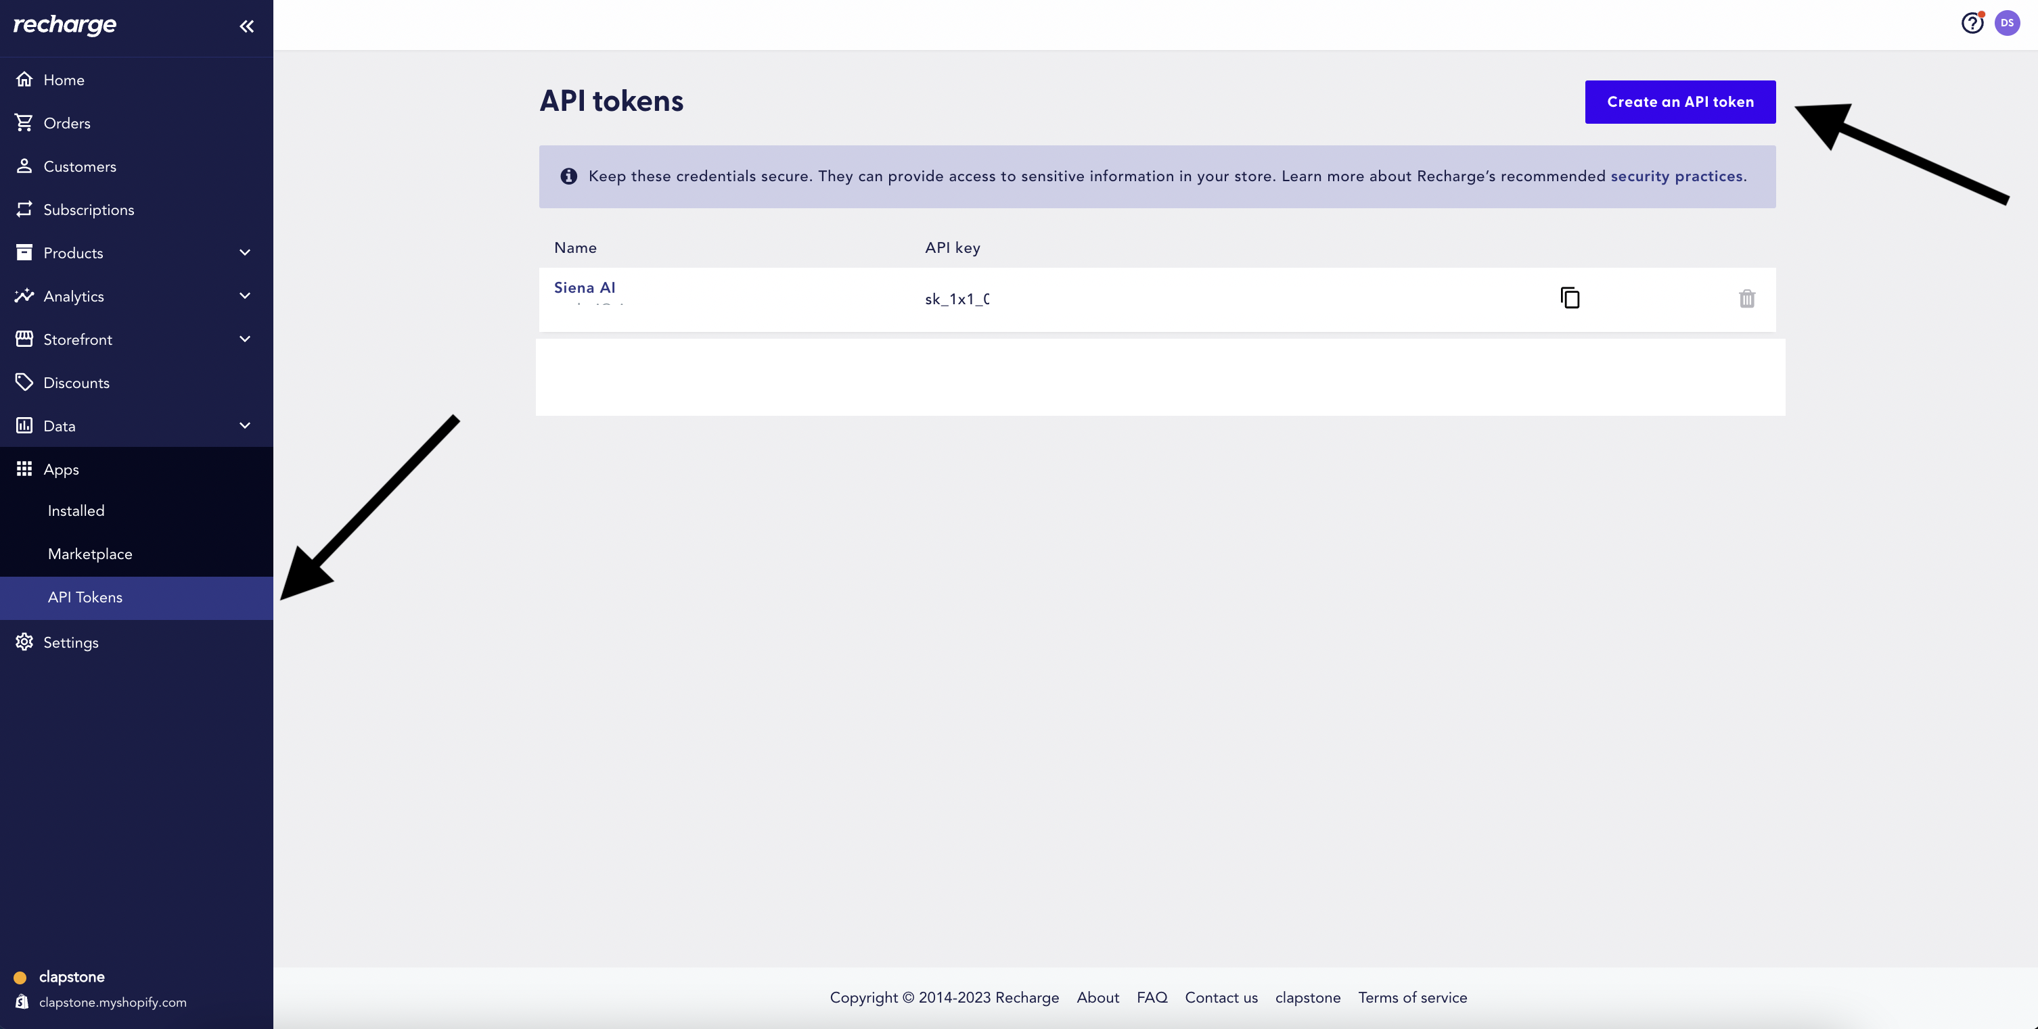Screen dimensions: 2038x1029
Task: Collapse the sidebar with the double chevron
Action: point(247,26)
